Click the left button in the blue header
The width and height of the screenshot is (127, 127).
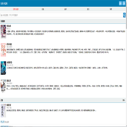(120, 4)
